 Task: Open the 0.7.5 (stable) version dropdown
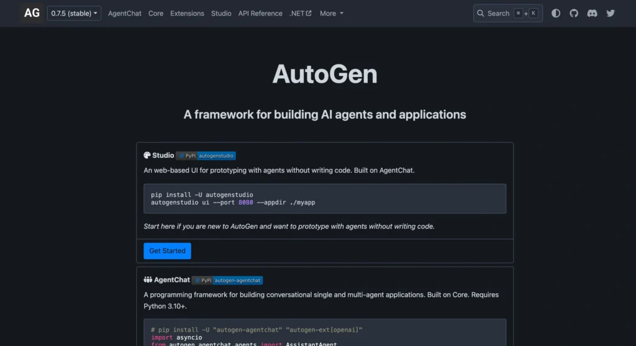(74, 14)
